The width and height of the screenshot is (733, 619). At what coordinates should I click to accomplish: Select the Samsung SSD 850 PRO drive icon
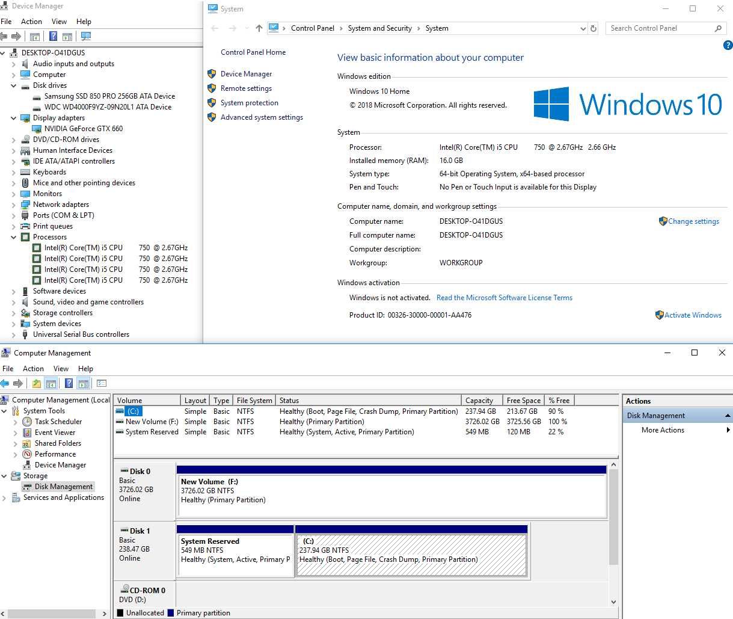pos(37,96)
